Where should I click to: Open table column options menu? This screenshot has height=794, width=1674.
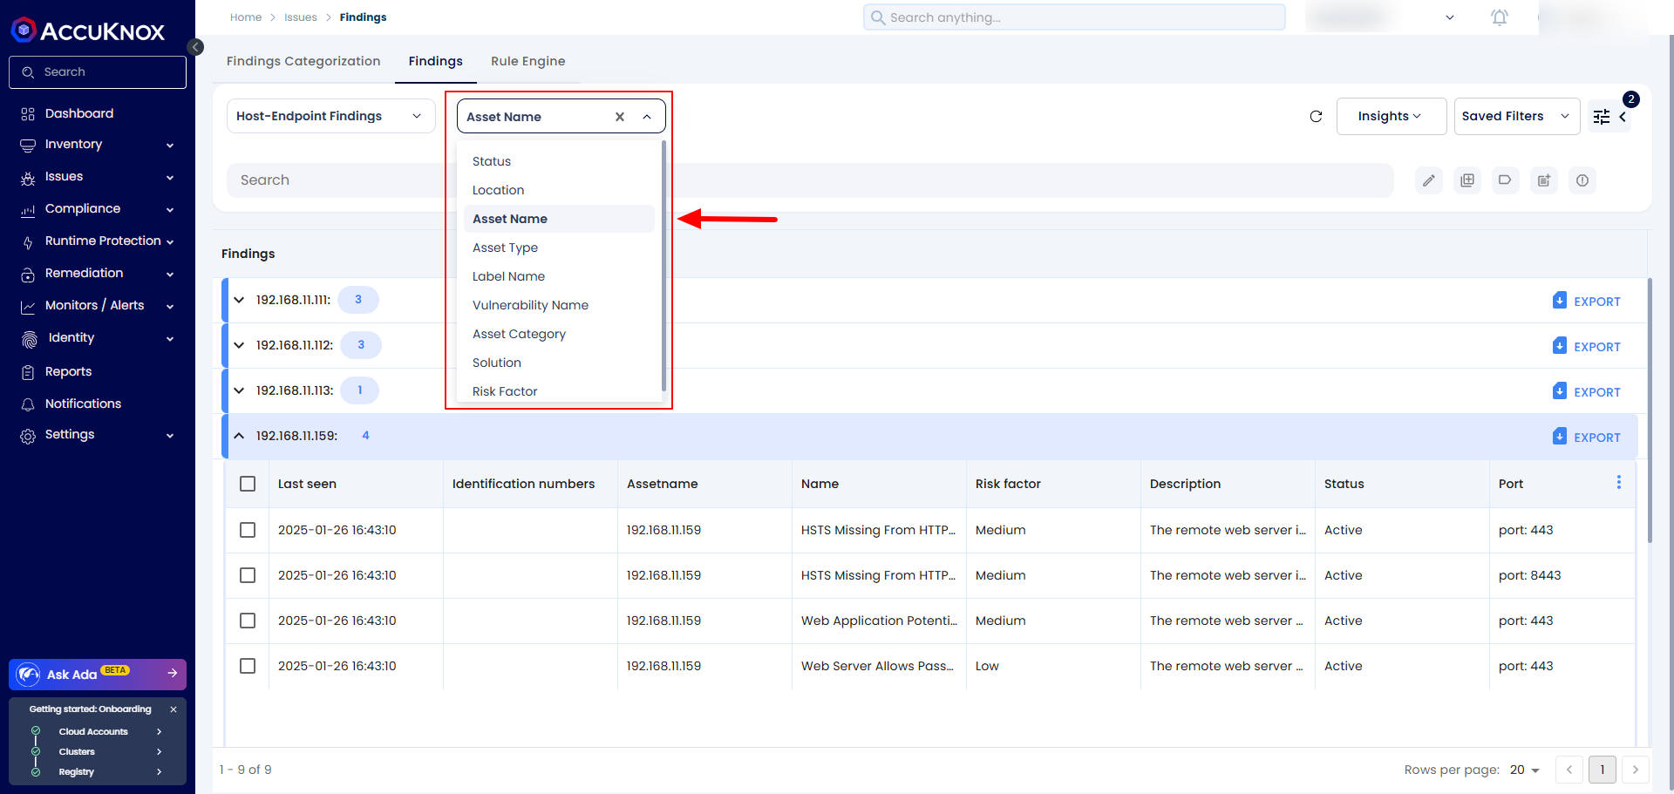click(x=1619, y=483)
